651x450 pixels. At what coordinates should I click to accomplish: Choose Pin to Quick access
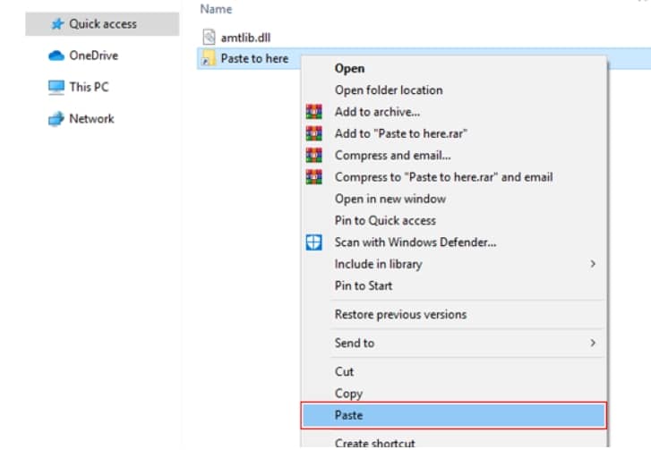[385, 221]
